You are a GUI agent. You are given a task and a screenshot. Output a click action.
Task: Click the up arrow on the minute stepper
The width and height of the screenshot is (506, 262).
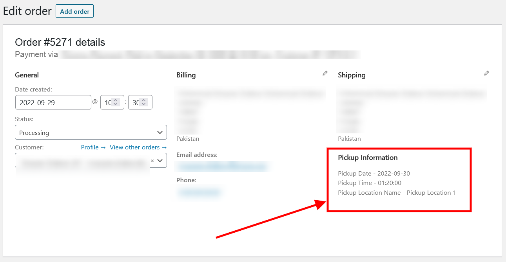[144, 100]
